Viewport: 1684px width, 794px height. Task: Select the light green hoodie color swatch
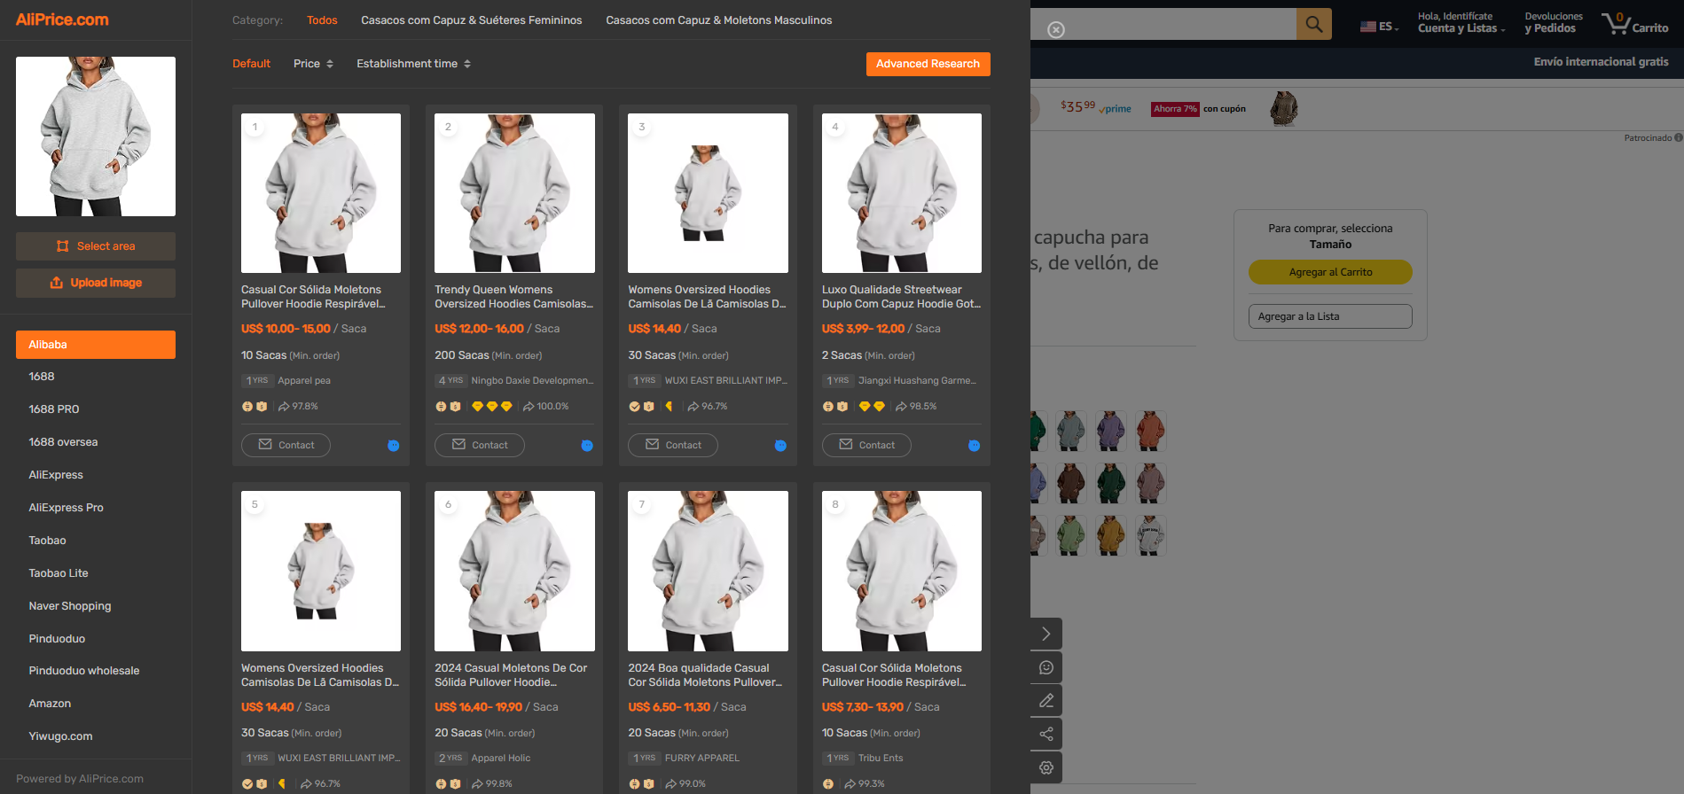pos(1070,536)
